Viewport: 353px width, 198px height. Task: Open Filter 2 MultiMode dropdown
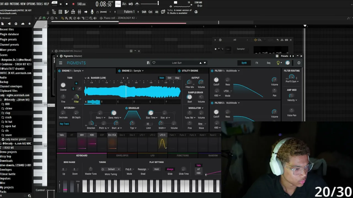click(x=233, y=103)
